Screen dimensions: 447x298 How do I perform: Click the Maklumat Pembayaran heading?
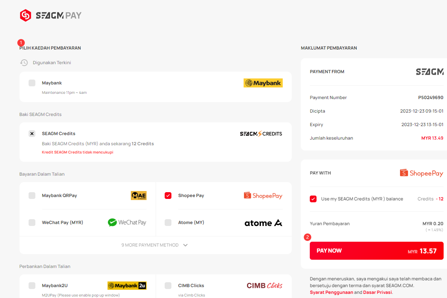[329, 48]
